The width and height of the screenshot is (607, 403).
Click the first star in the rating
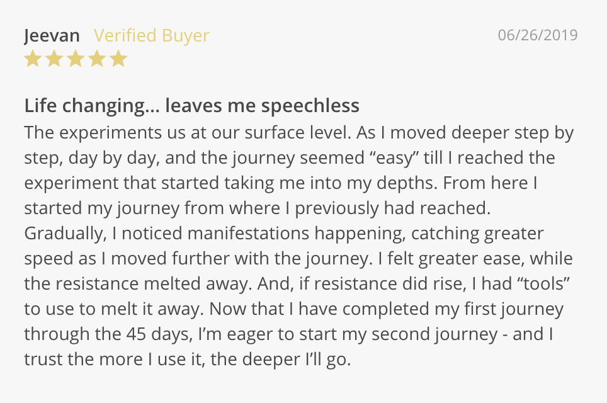click(33, 59)
